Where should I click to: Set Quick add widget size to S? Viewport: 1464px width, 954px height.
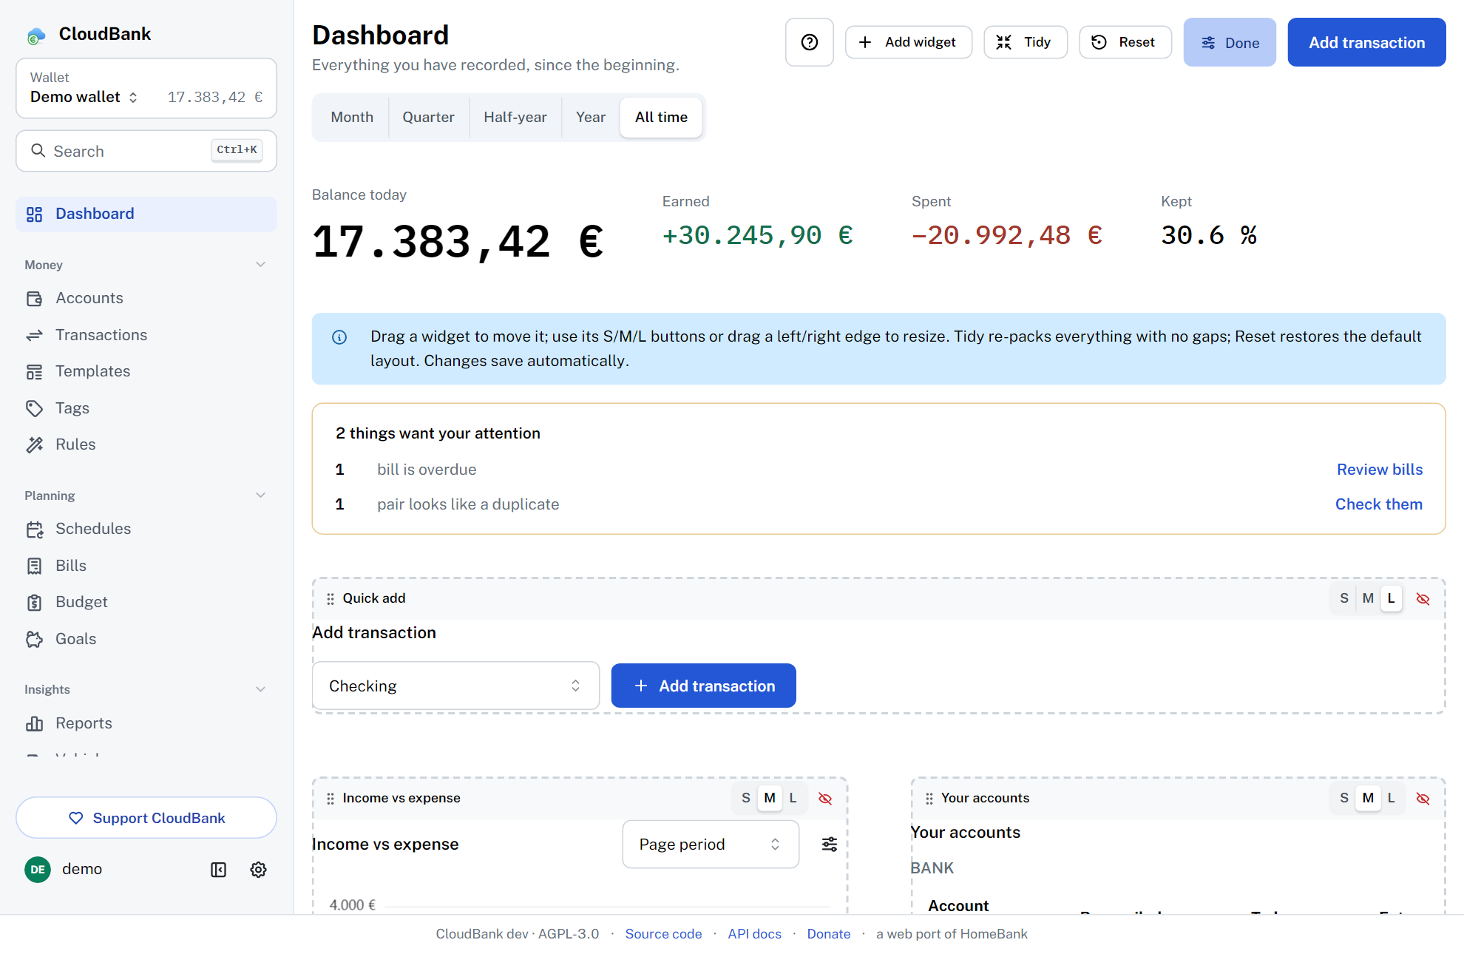1344,598
